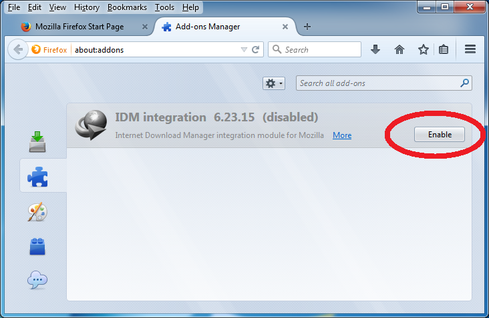Open the More link for IDM integration
The width and height of the screenshot is (489, 318).
[x=342, y=135]
